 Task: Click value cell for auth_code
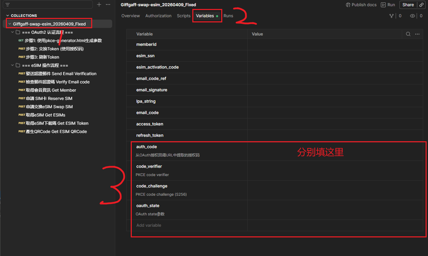pos(335,151)
